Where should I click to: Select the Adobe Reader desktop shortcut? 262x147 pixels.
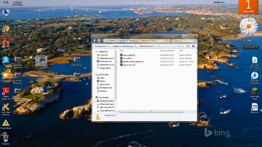tap(6, 94)
